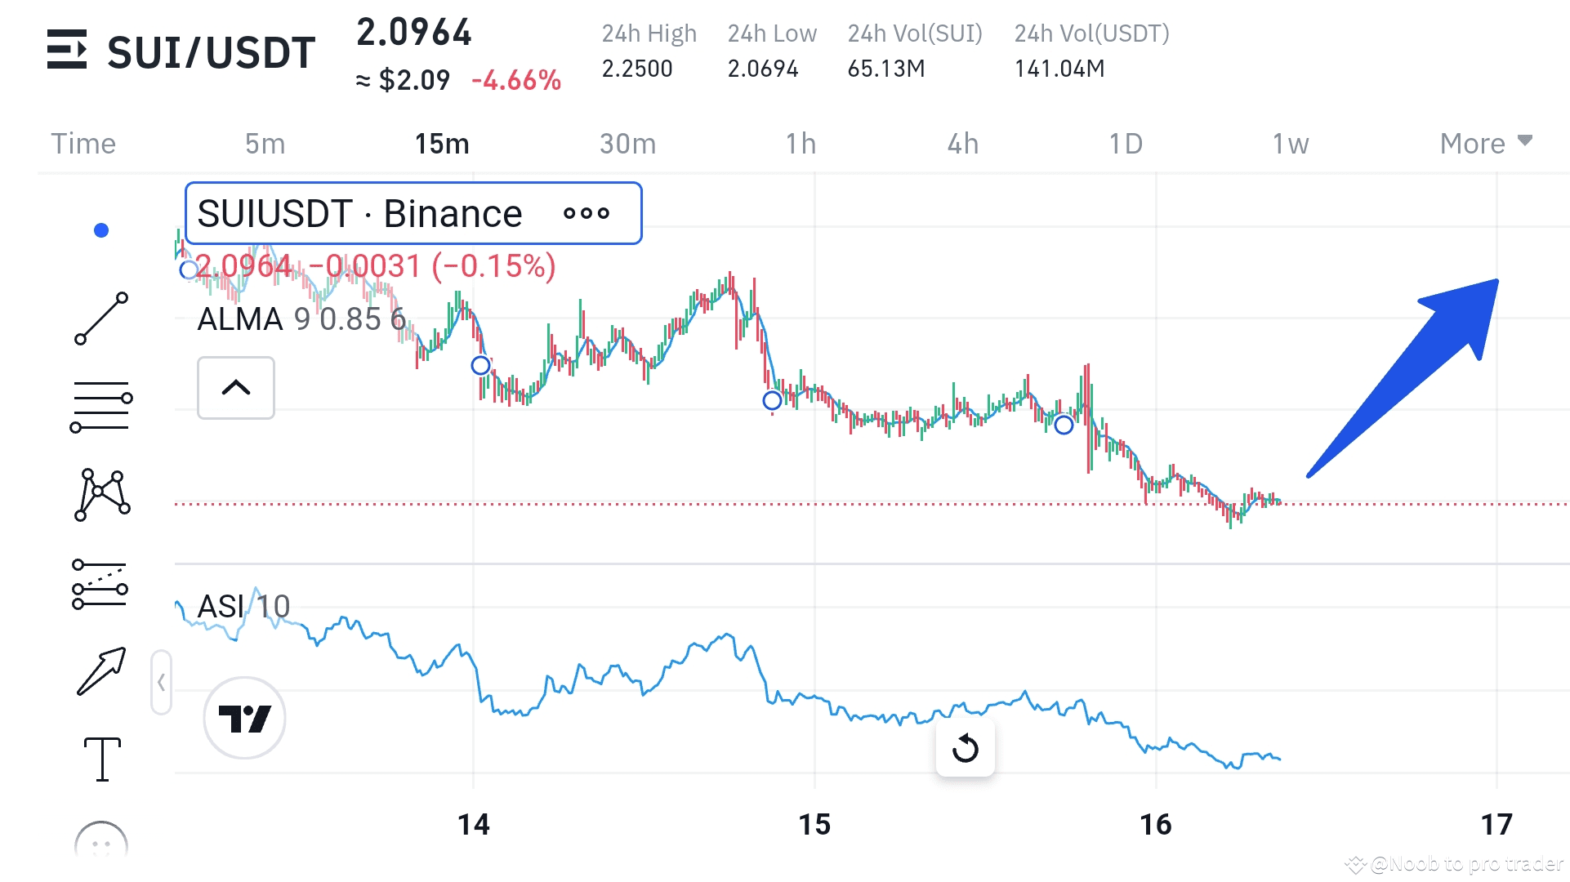Open the emoji sticker tool

click(x=101, y=845)
